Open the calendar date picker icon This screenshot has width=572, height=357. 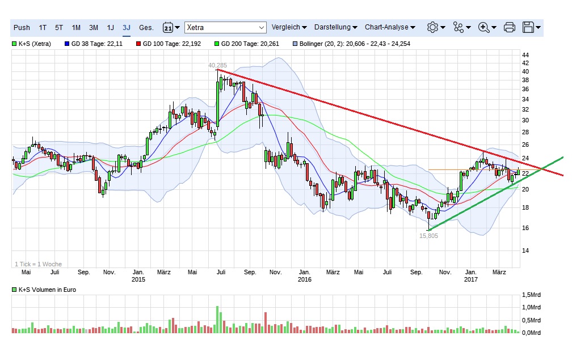click(168, 27)
